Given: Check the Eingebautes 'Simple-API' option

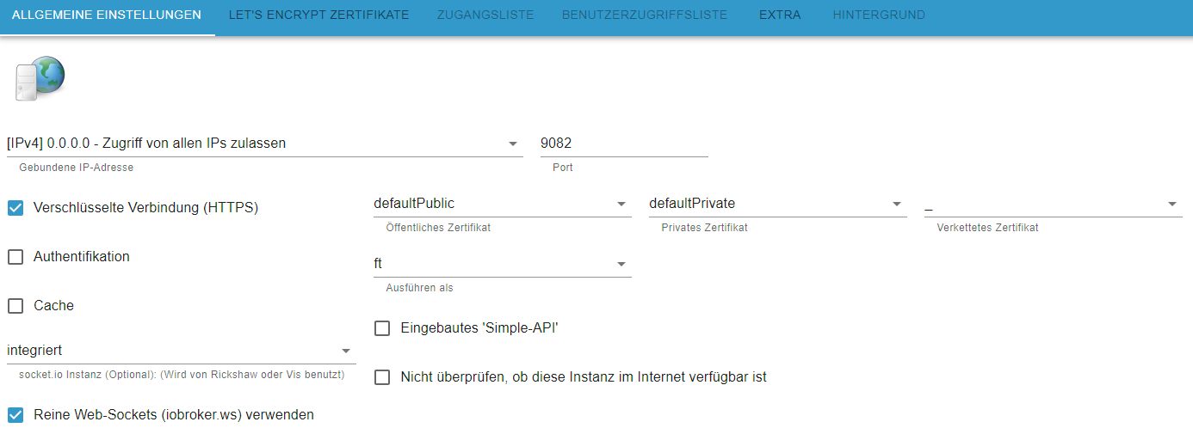Looking at the screenshot, I should (x=383, y=328).
